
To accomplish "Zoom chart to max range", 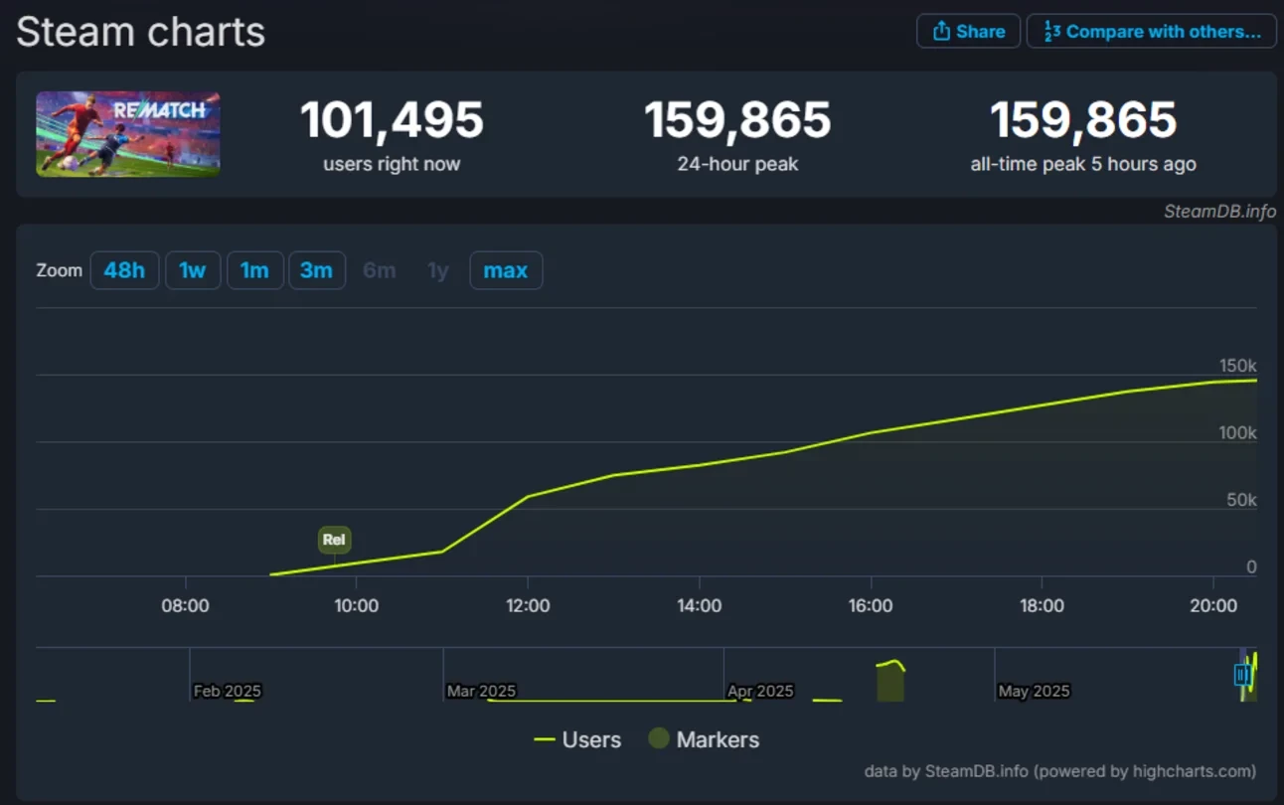I will coord(505,270).
